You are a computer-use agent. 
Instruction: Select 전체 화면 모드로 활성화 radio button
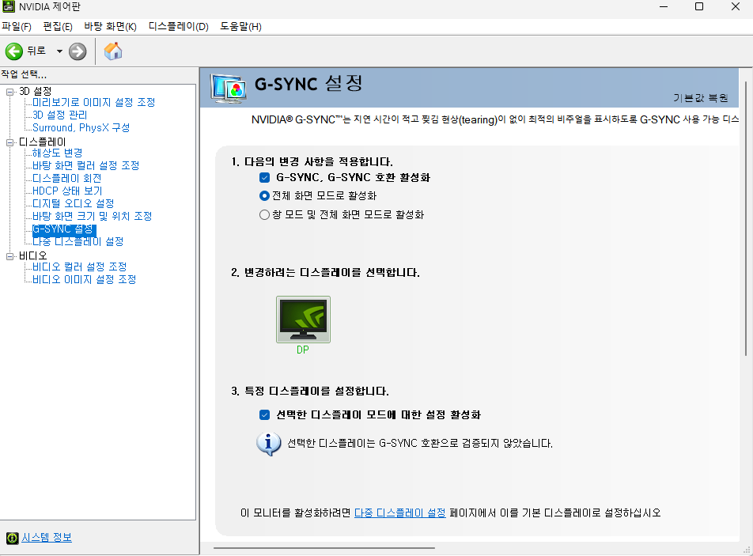point(264,196)
